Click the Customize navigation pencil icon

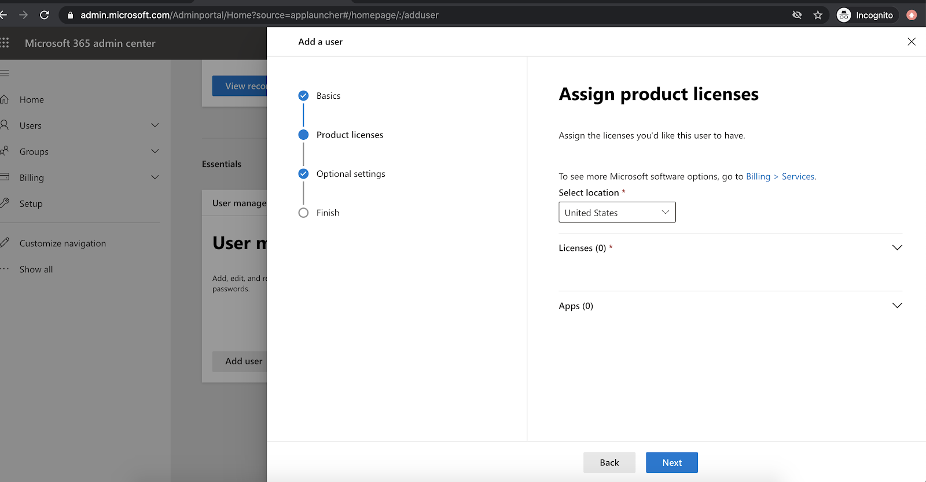(x=5, y=243)
